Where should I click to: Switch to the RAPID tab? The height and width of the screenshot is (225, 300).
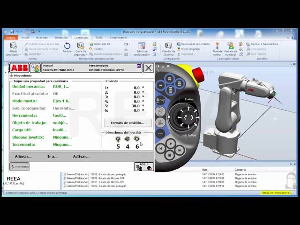[99, 37]
